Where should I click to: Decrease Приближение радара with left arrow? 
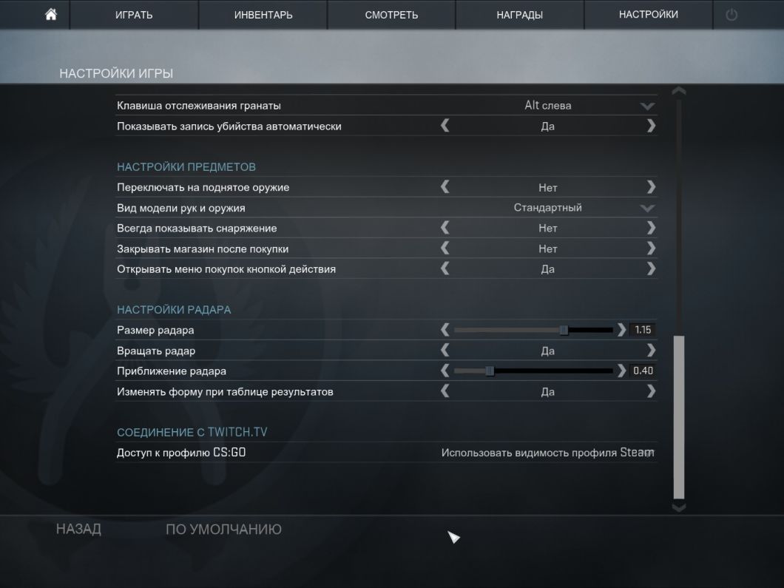[445, 371]
